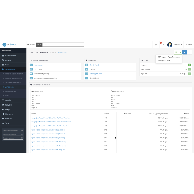Expand the Система sidebar menu
Image resolution: width=194 pixels, height=194 pixels.
click(x=13, y=119)
